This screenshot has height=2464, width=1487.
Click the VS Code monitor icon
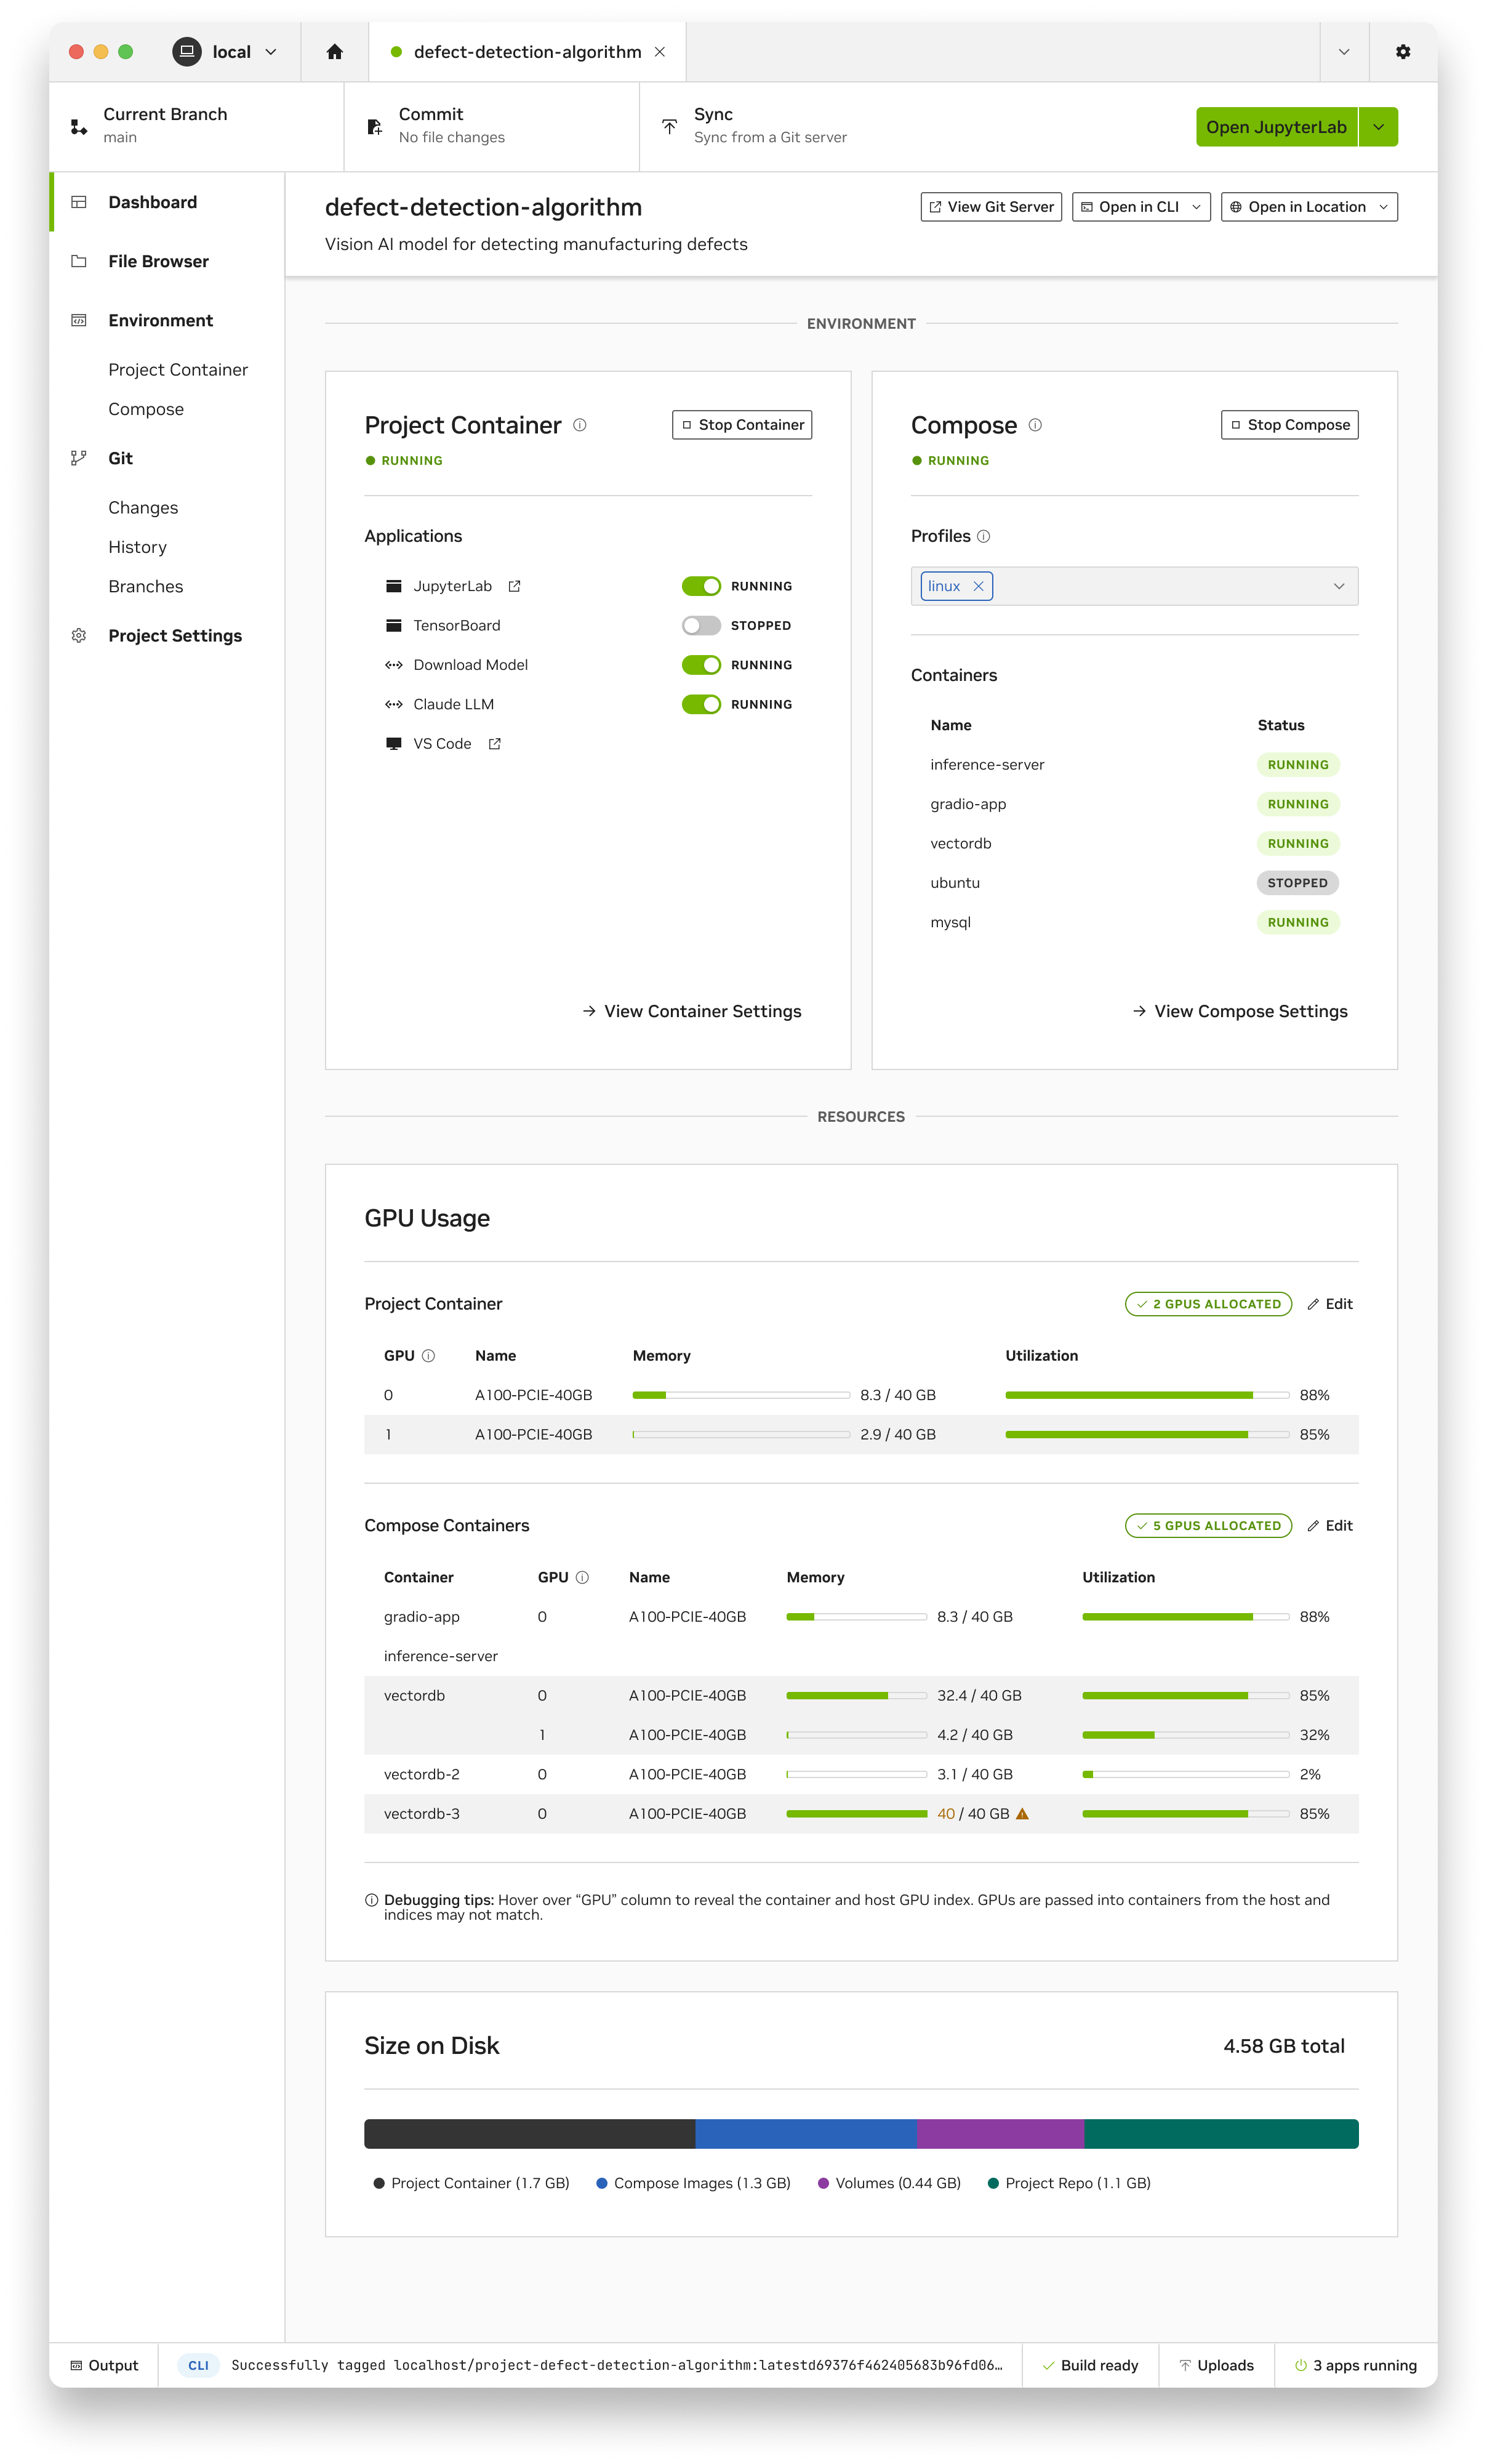394,744
